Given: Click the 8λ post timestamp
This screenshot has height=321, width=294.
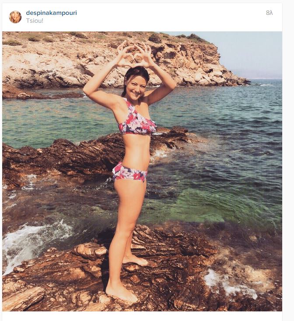Looking at the screenshot, I should (269, 13).
